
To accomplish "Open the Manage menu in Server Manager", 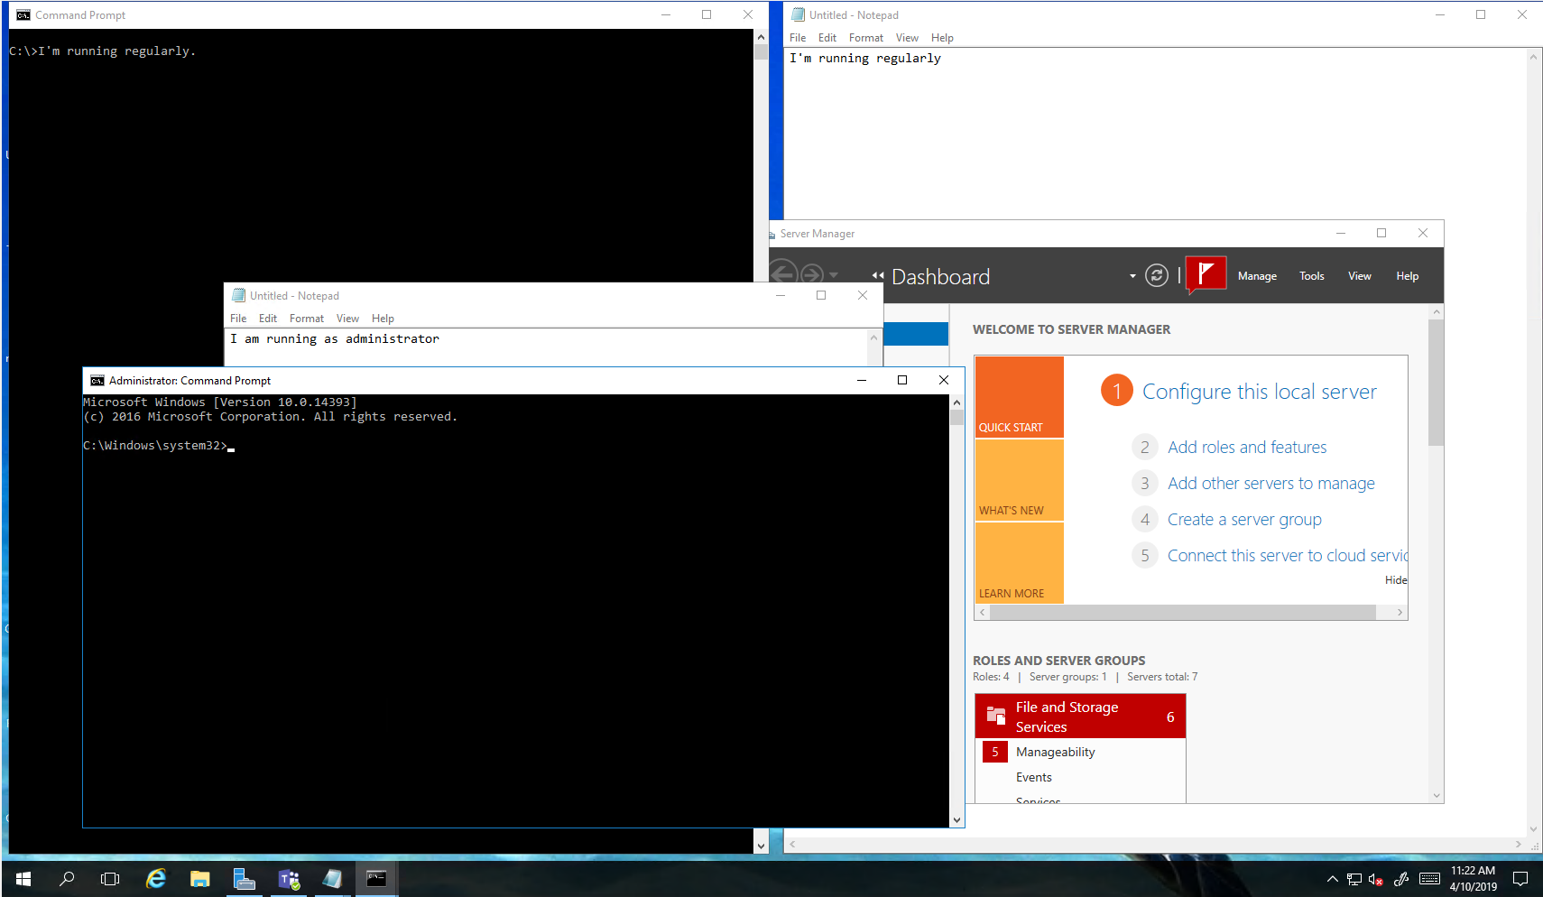I will (1257, 276).
